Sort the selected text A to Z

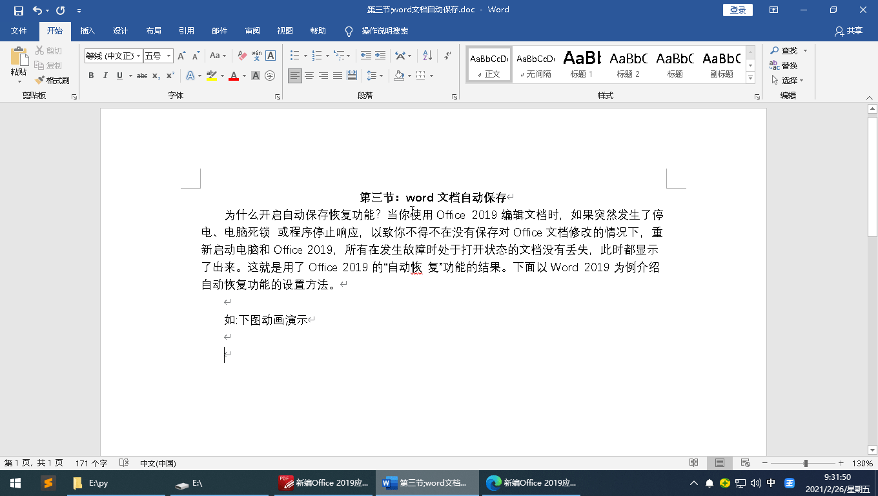click(427, 56)
